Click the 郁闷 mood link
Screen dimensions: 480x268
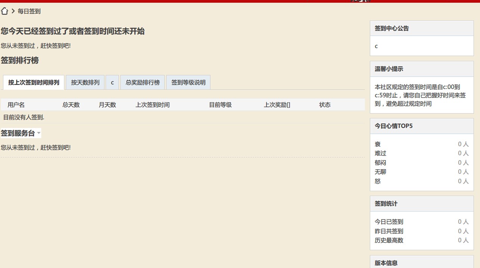(x=380, y=162)
